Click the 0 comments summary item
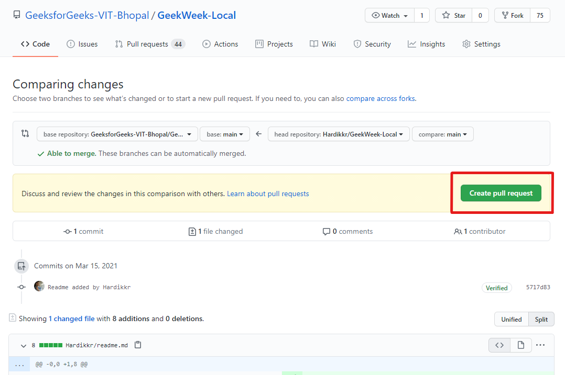565x375 pixels. (x=347, y=231)
